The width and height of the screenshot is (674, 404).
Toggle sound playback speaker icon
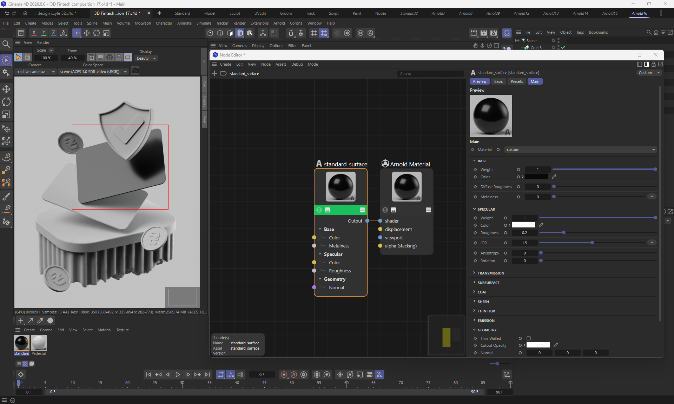tap(240, 375)
